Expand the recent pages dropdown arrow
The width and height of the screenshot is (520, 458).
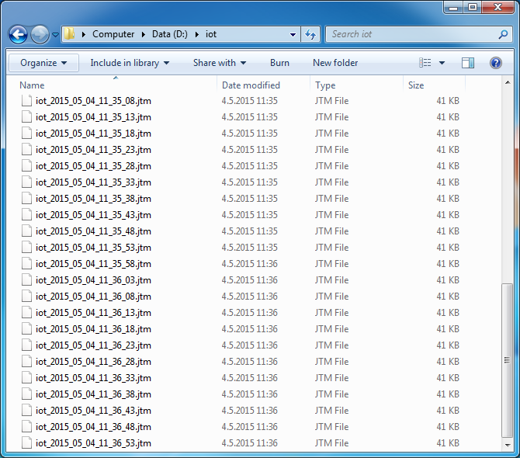(56, 35)
